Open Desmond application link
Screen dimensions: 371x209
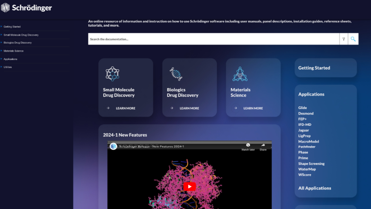point(306,113)
